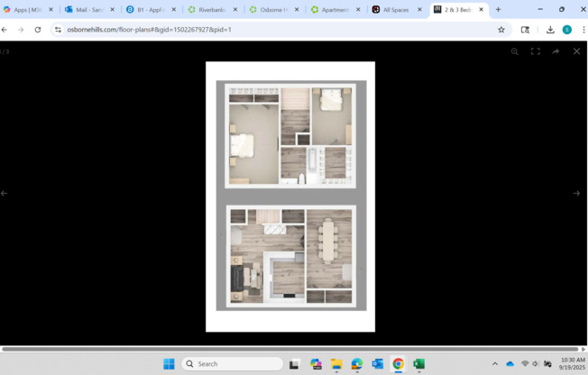
Task: Open OneDrive from the system tray
Action: (x=510, y=364)
